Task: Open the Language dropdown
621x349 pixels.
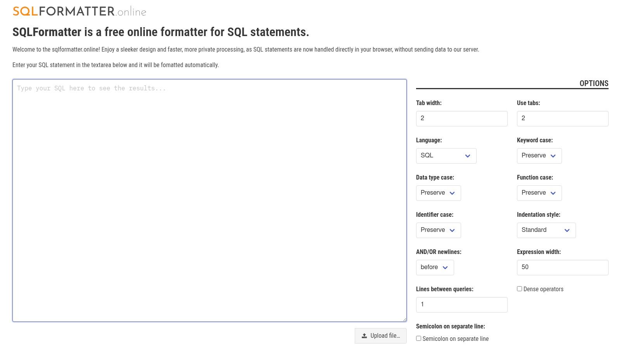Action: pos(446,155)
